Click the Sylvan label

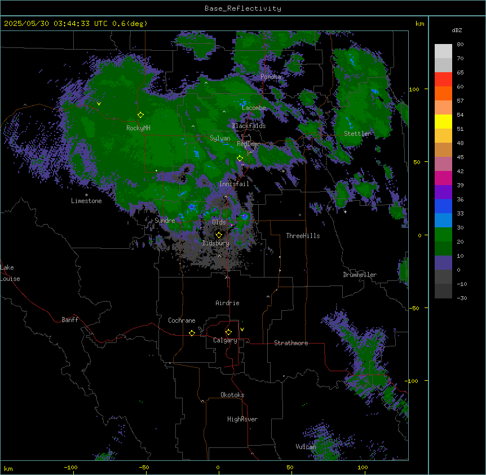click(x=220, y=138)
